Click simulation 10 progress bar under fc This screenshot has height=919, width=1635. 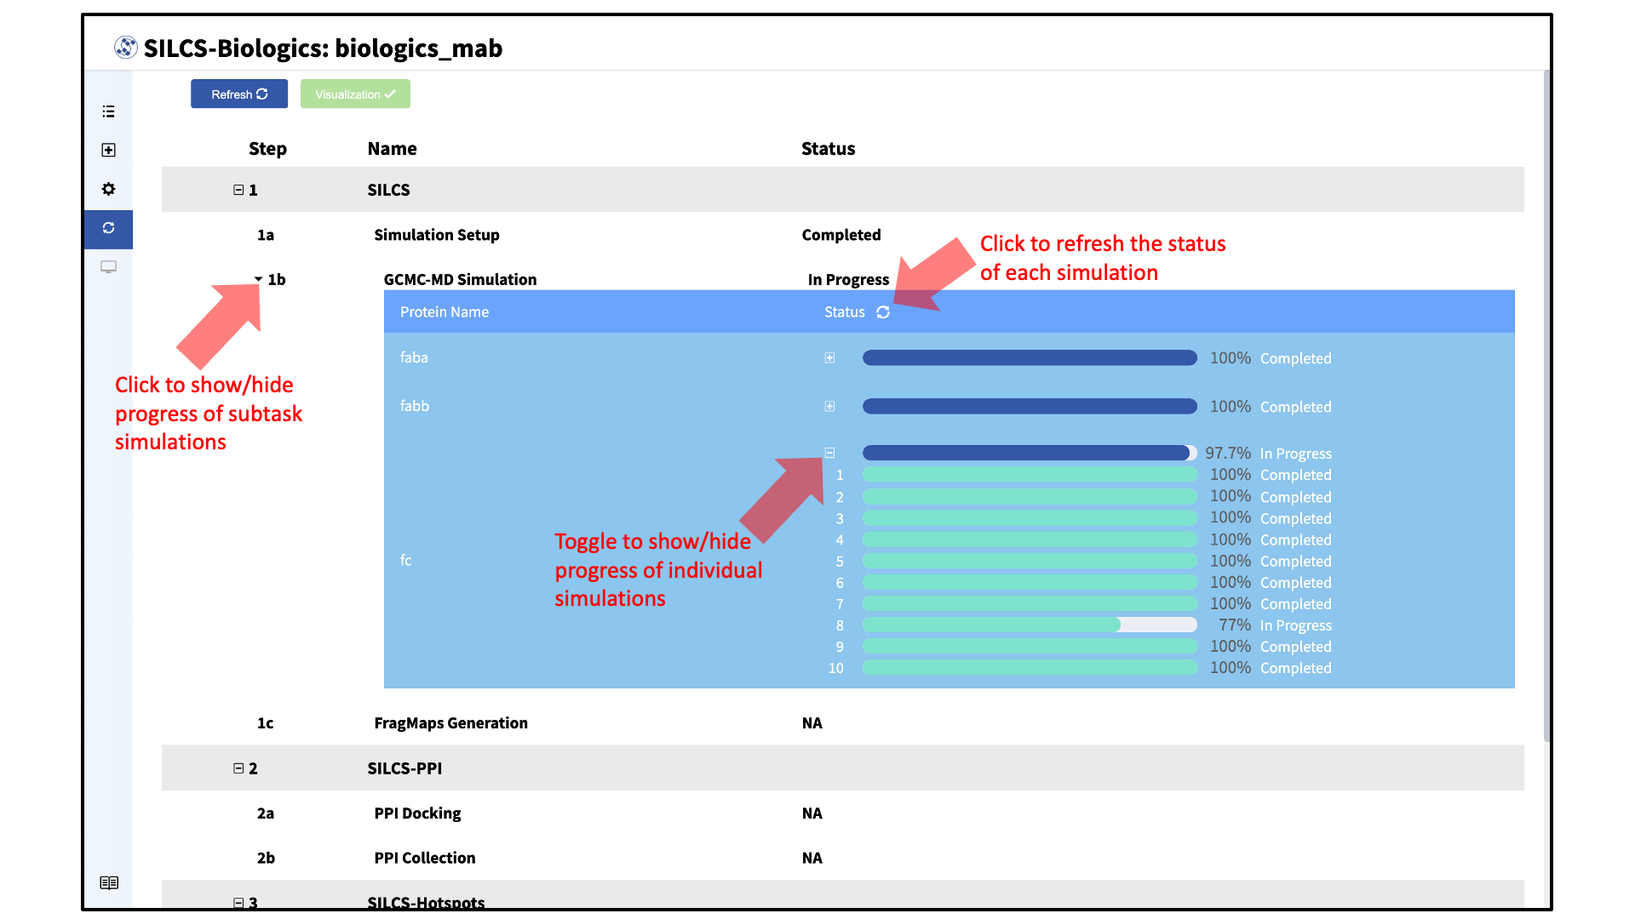coord(1030,667)
